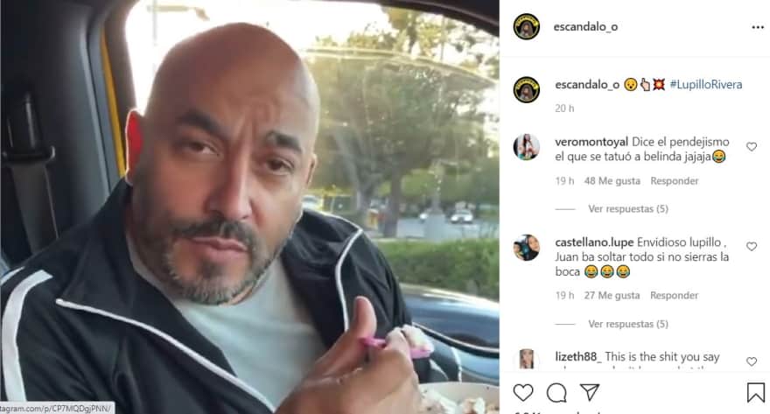The width and height of the screenshot is (770, 414).
Task: Like lizeth88_'s comment heart
Action: pyautogui.click(x=752, y=361)
